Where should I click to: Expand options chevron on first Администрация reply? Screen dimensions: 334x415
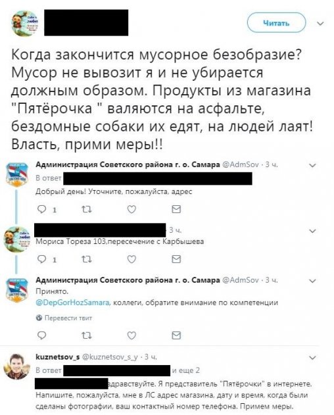312,166
